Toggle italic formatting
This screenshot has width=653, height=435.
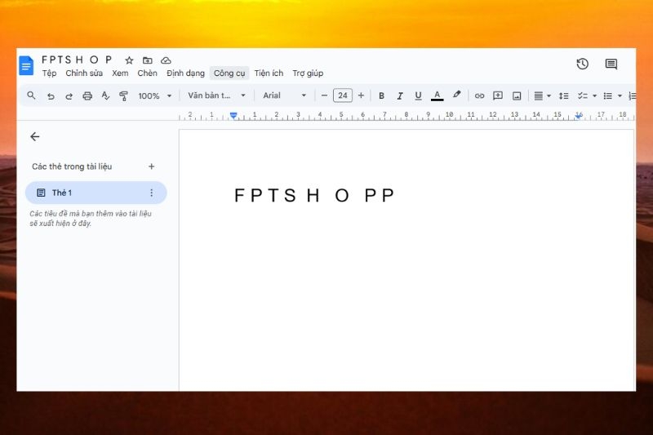coord(399,95)
